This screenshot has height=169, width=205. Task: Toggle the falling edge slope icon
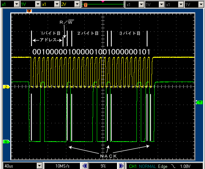pos(173,166)
